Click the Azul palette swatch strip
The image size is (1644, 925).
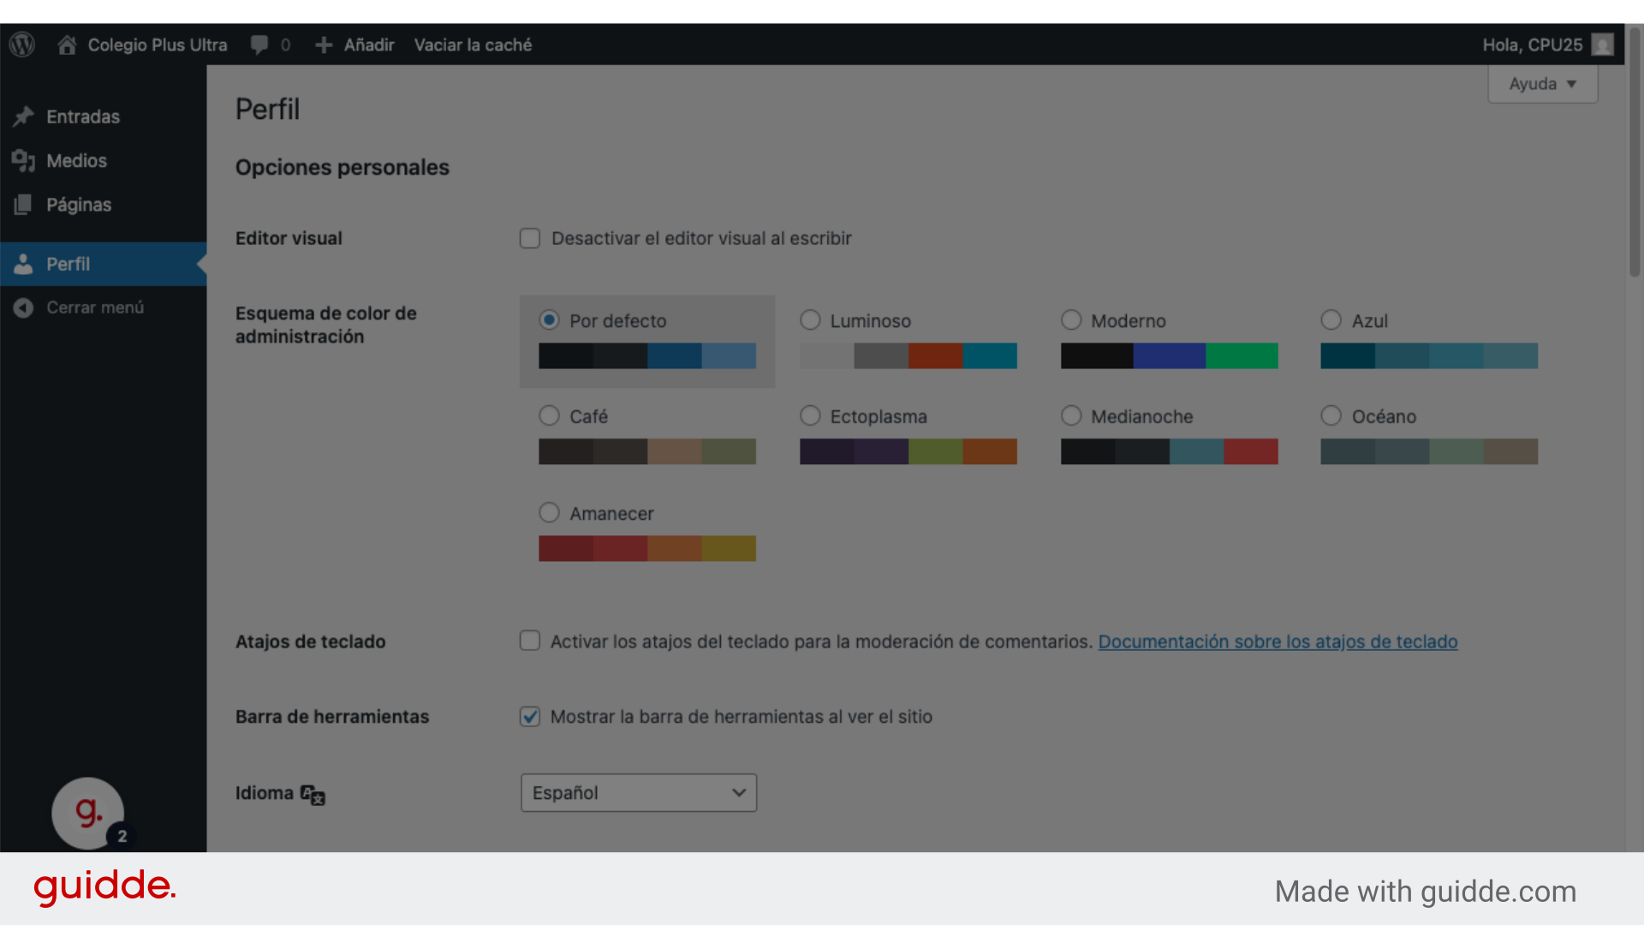coord(1429,355)
